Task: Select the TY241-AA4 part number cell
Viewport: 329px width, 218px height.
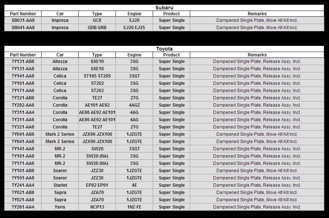Action: pos(23,185)
